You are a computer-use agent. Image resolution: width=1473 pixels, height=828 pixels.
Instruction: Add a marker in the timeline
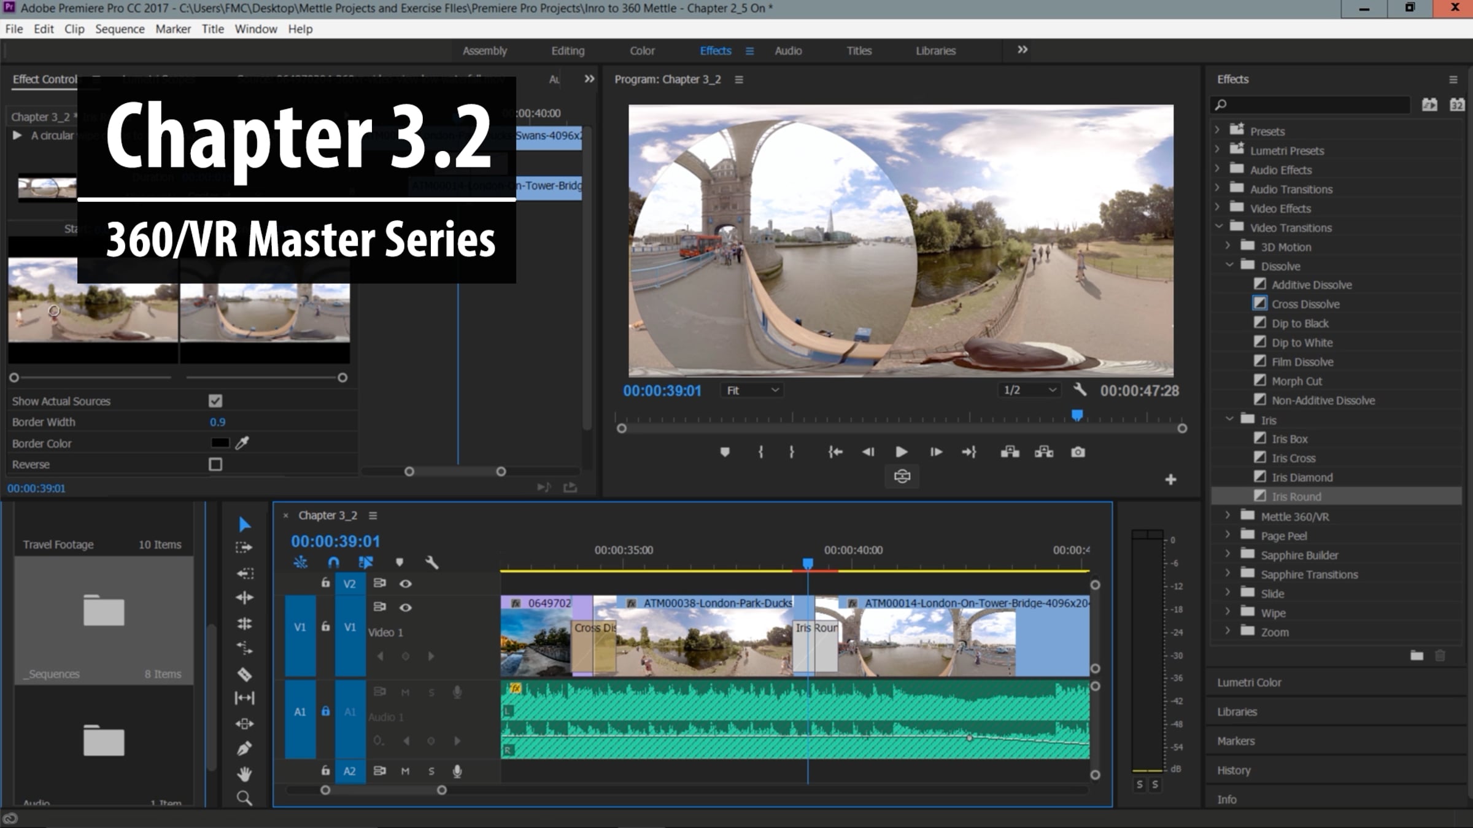[400, 562]
